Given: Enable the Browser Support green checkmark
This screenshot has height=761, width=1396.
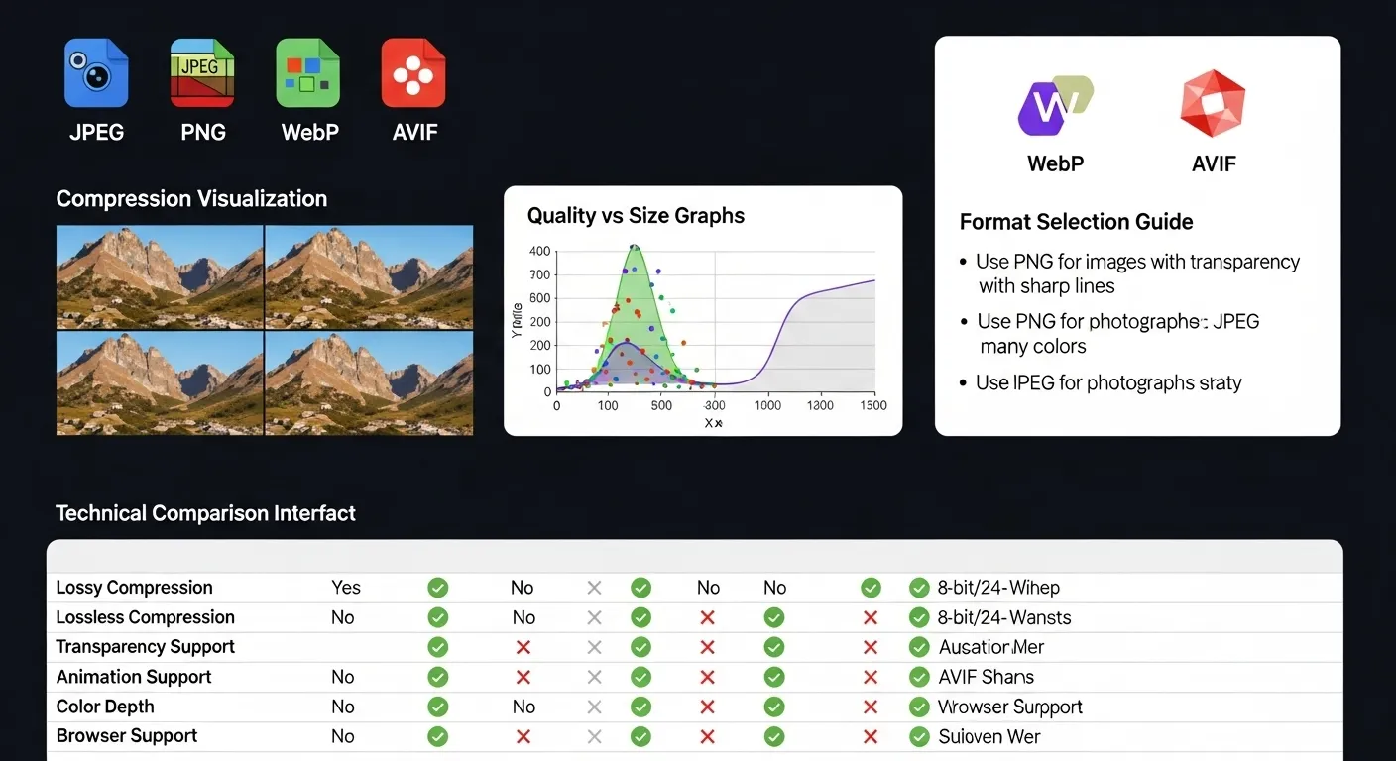Looking at the screenshot, I should [x=437, y=735].
